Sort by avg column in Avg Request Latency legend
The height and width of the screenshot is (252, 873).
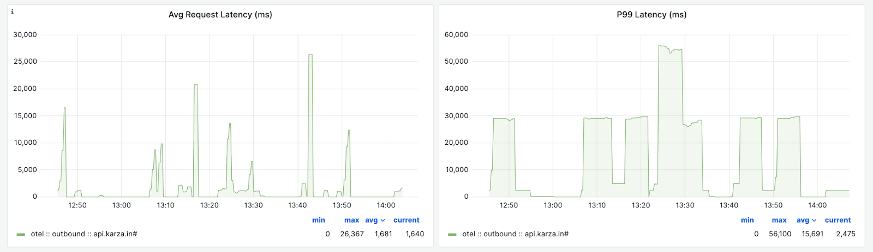click(371, 220)
